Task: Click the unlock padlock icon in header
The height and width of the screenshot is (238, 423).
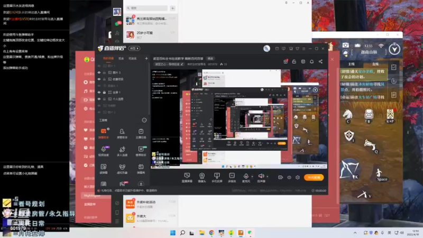Action: click(x=294, y=61)
